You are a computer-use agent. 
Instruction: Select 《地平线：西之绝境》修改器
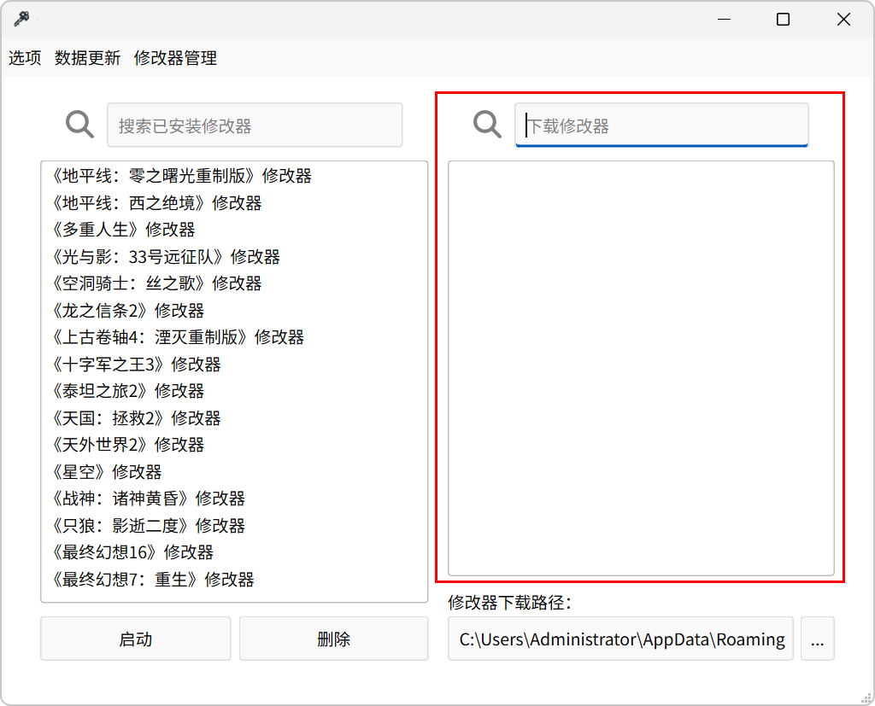tap(234, 203)
